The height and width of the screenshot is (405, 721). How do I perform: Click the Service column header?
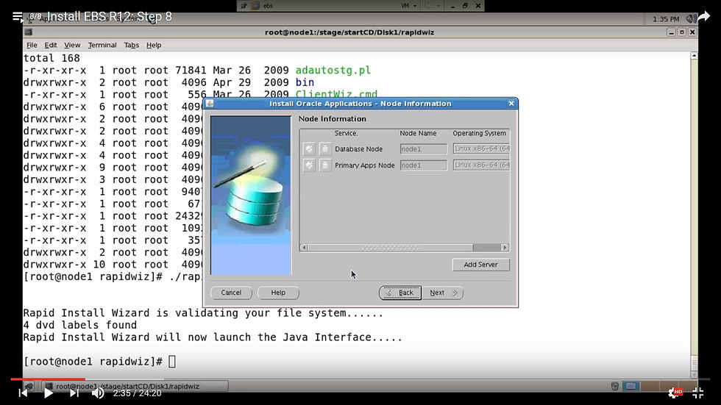point(347,133)
